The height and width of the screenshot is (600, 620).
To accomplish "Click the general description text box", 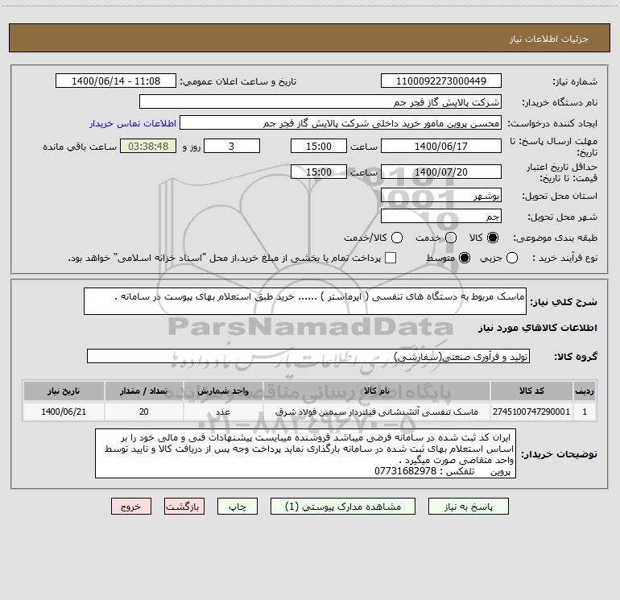I will (305, 301).
